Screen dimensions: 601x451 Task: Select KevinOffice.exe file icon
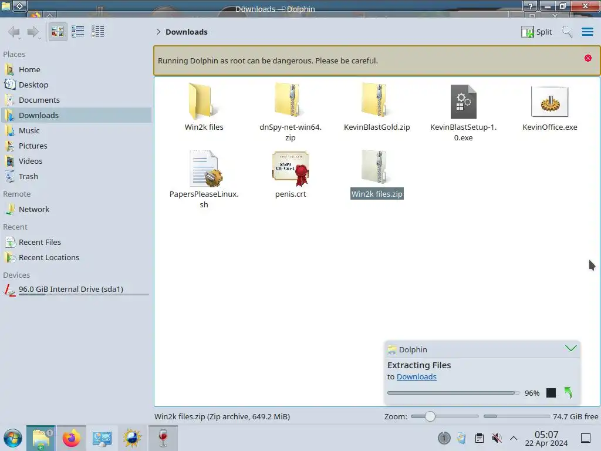click(549, 102)
